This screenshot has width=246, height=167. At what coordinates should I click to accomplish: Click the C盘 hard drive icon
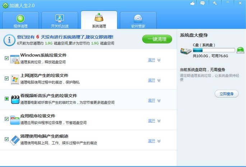click(186, 51)
